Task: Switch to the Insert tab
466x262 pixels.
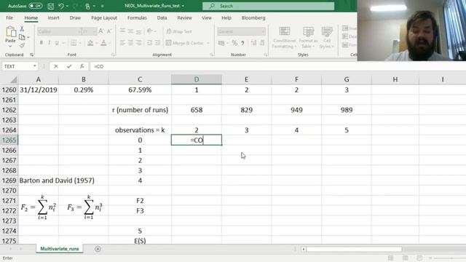Action: pyautogui.click(x=53, y=17)
